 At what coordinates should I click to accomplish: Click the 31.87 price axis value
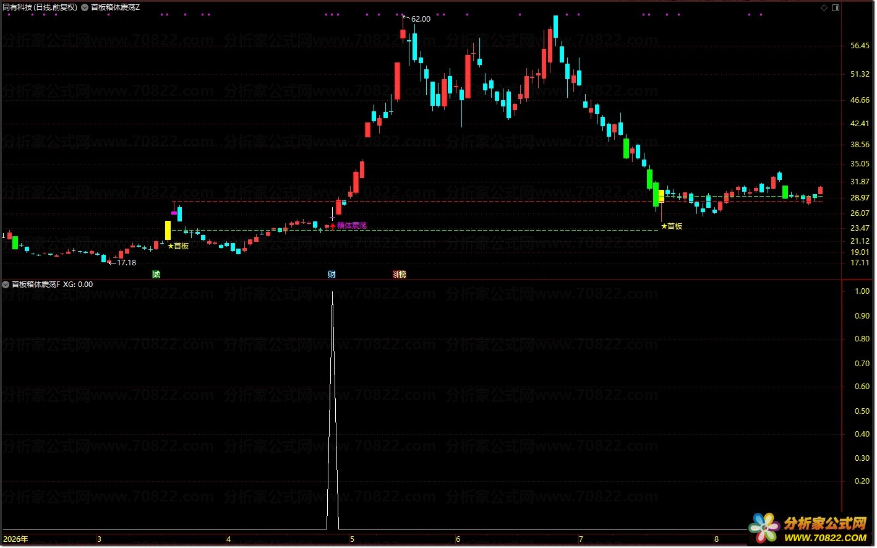click(860, 182)
